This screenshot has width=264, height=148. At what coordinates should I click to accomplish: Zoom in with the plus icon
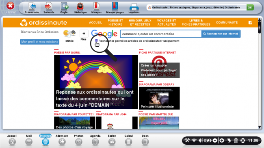[x=222, y=140]
